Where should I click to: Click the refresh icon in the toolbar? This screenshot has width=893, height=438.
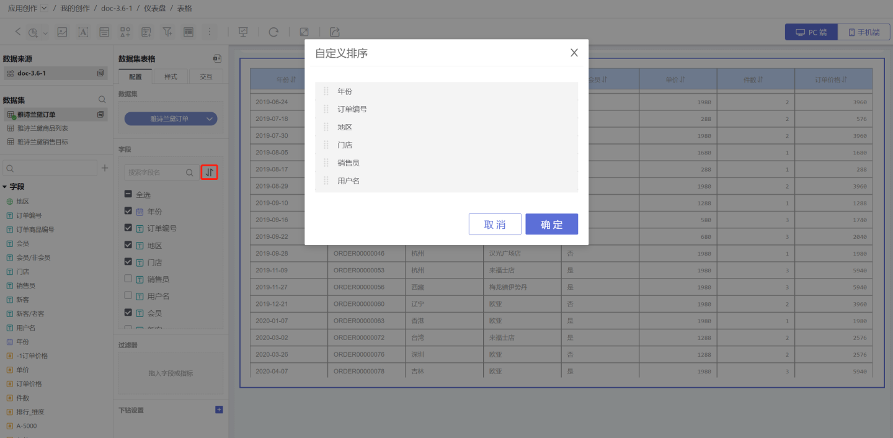(x=273, y=32)
